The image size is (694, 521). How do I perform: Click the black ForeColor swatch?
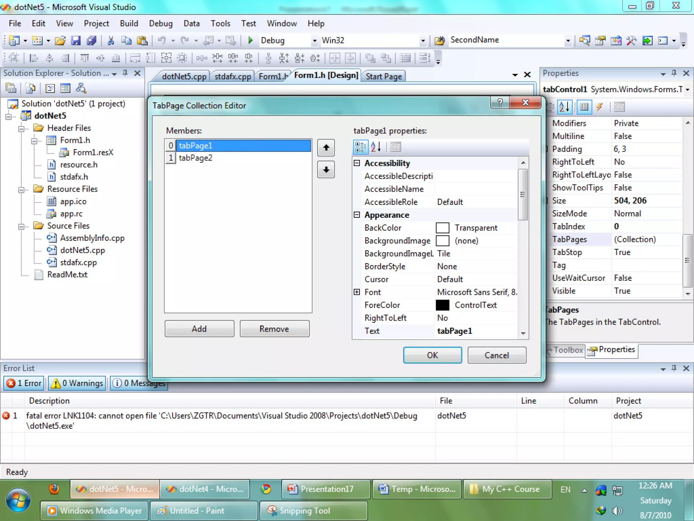click(442, 305)
